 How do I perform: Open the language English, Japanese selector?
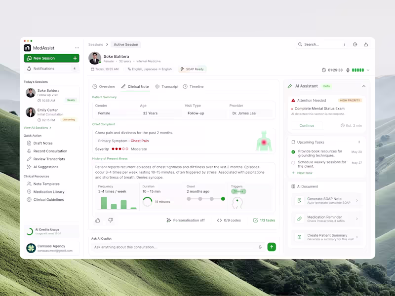150,69
